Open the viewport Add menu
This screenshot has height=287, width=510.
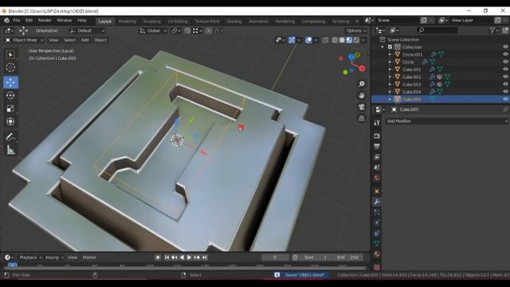85,40
